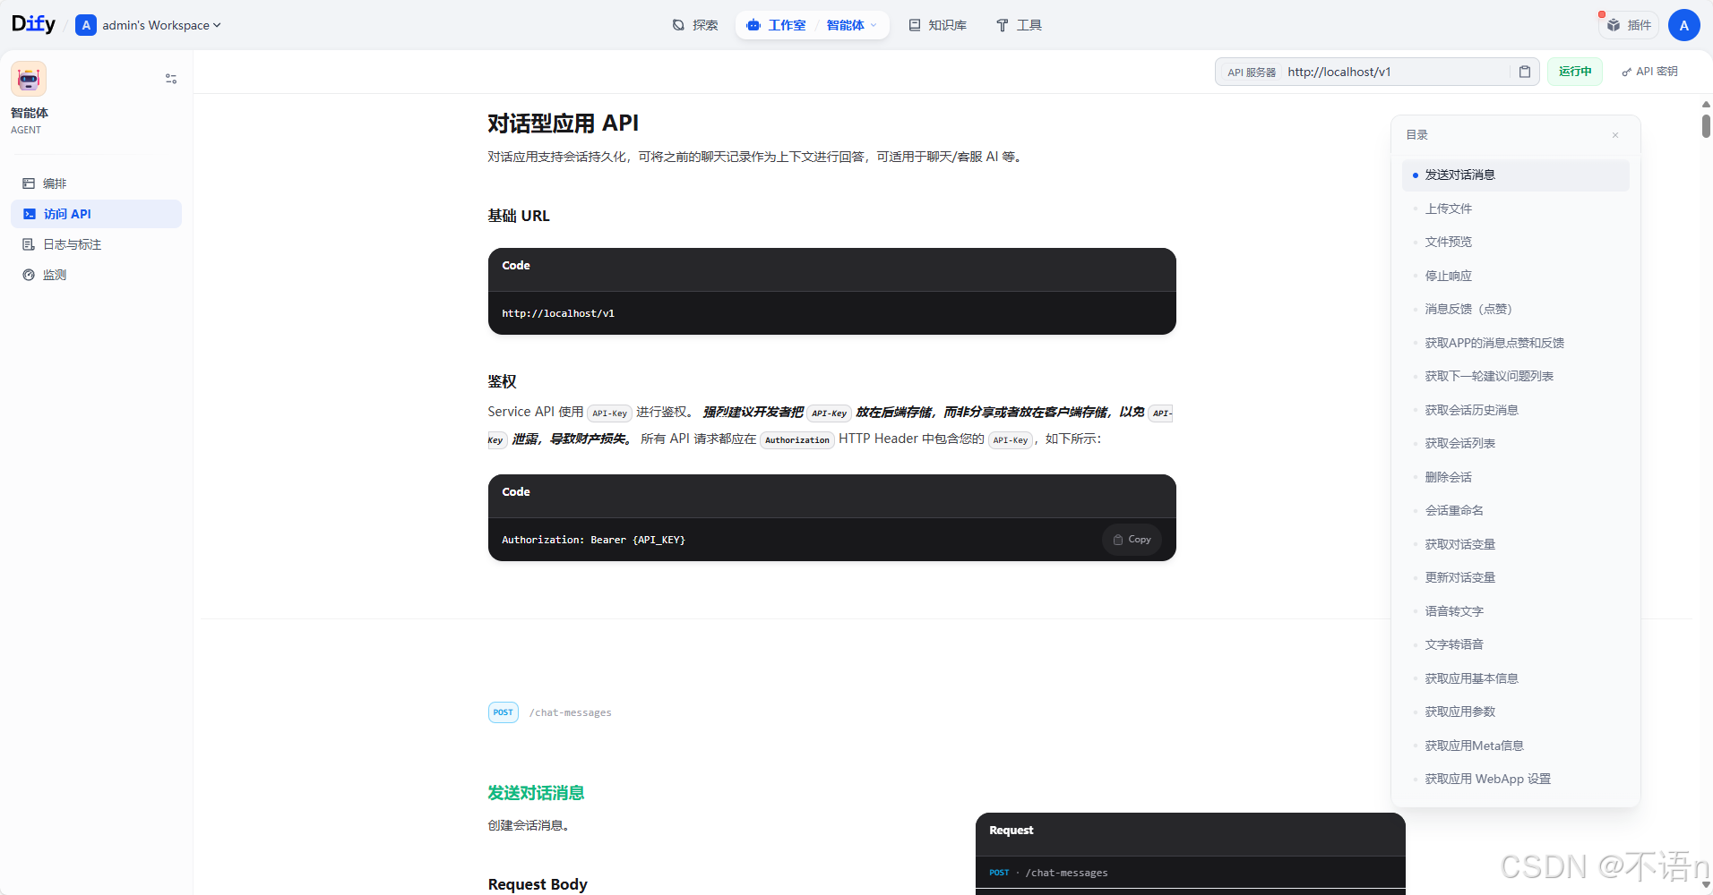Toggle the sidebar settings icon
Viewport: 1713px width, 895px height.
point(171,79)
